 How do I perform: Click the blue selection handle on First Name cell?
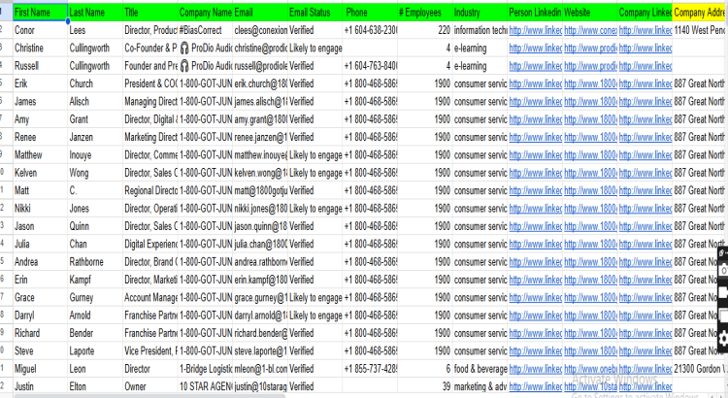click(x=67, y=21)
